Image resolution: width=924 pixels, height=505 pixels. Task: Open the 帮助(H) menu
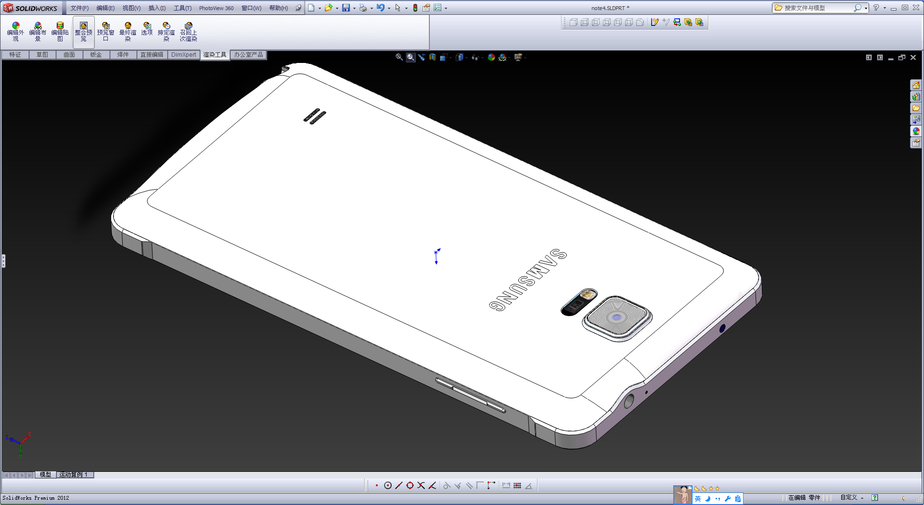pyautogui.click(x=279, y=8)
